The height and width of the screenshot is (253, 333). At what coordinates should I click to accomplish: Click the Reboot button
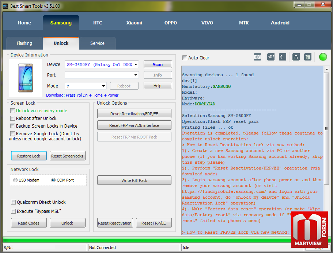click(124, 86)
